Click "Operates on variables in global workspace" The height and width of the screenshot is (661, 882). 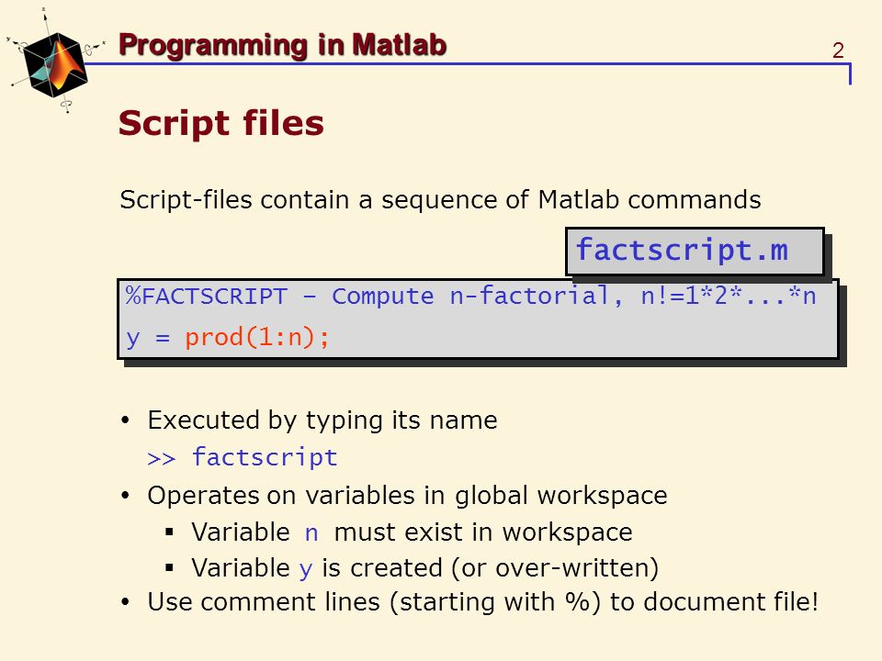pos(407,496)
